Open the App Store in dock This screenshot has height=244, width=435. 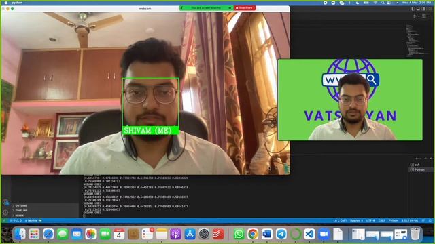click(190, 235)
